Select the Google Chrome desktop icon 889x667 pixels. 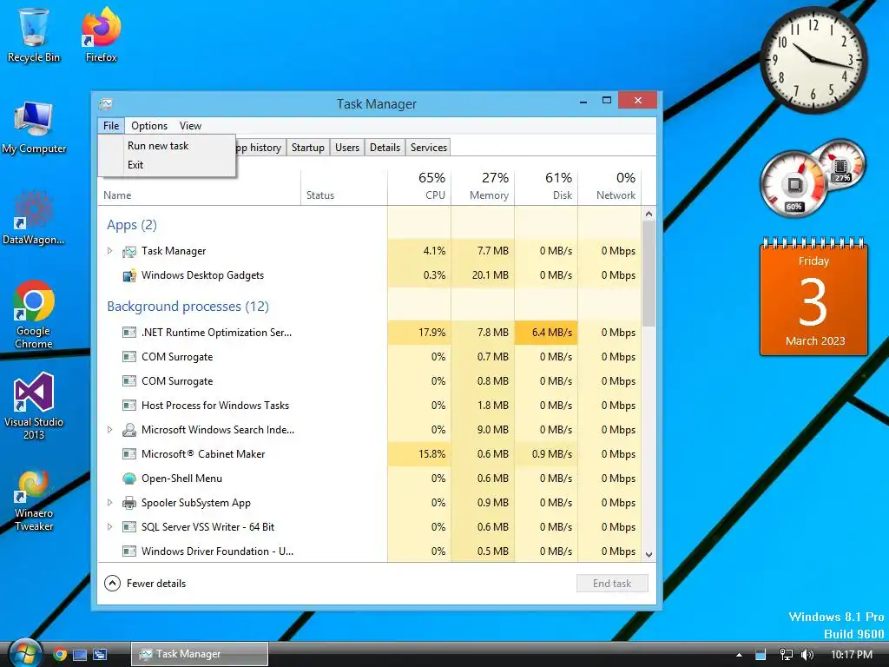pyautogui.click(x=34, y=314)
